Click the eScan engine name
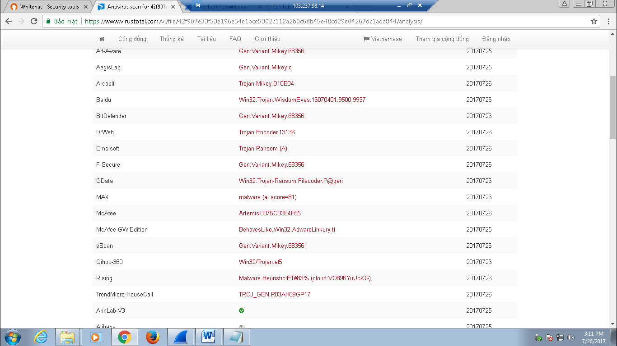 (x=104, y=246)
